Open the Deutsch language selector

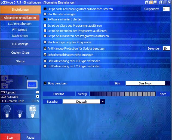81,101
